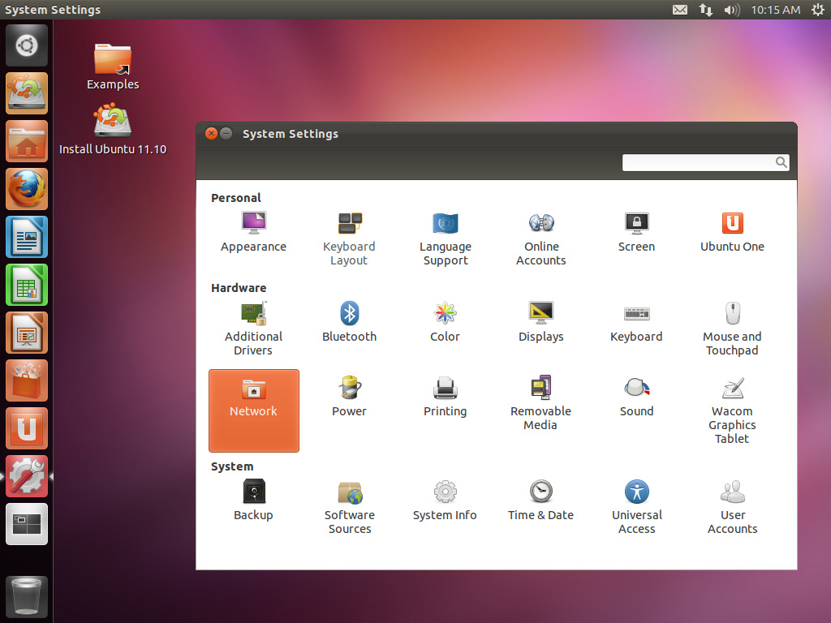This screenshot has width=831, height=623.
Task: Open the Workspace Switcher
Action: pos(27,524)
